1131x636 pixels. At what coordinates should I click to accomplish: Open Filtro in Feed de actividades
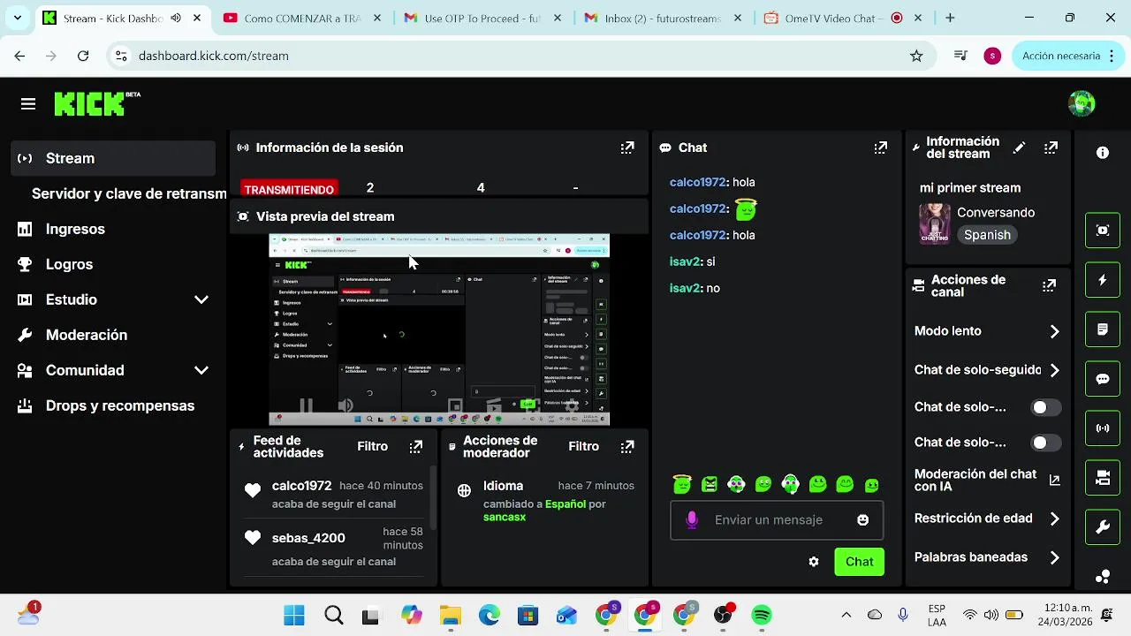tap(372, 446)
